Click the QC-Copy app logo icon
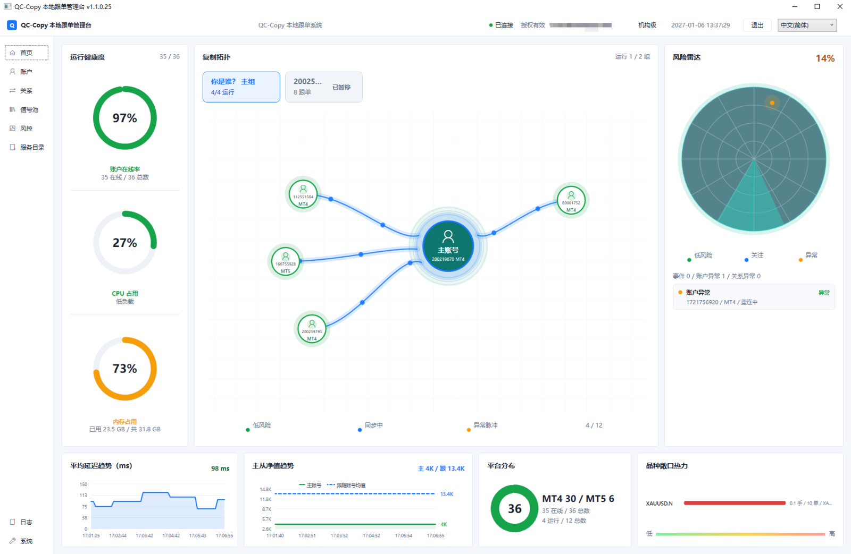Image resolution: width=851 pixels, height=554 pixels. 12,25
